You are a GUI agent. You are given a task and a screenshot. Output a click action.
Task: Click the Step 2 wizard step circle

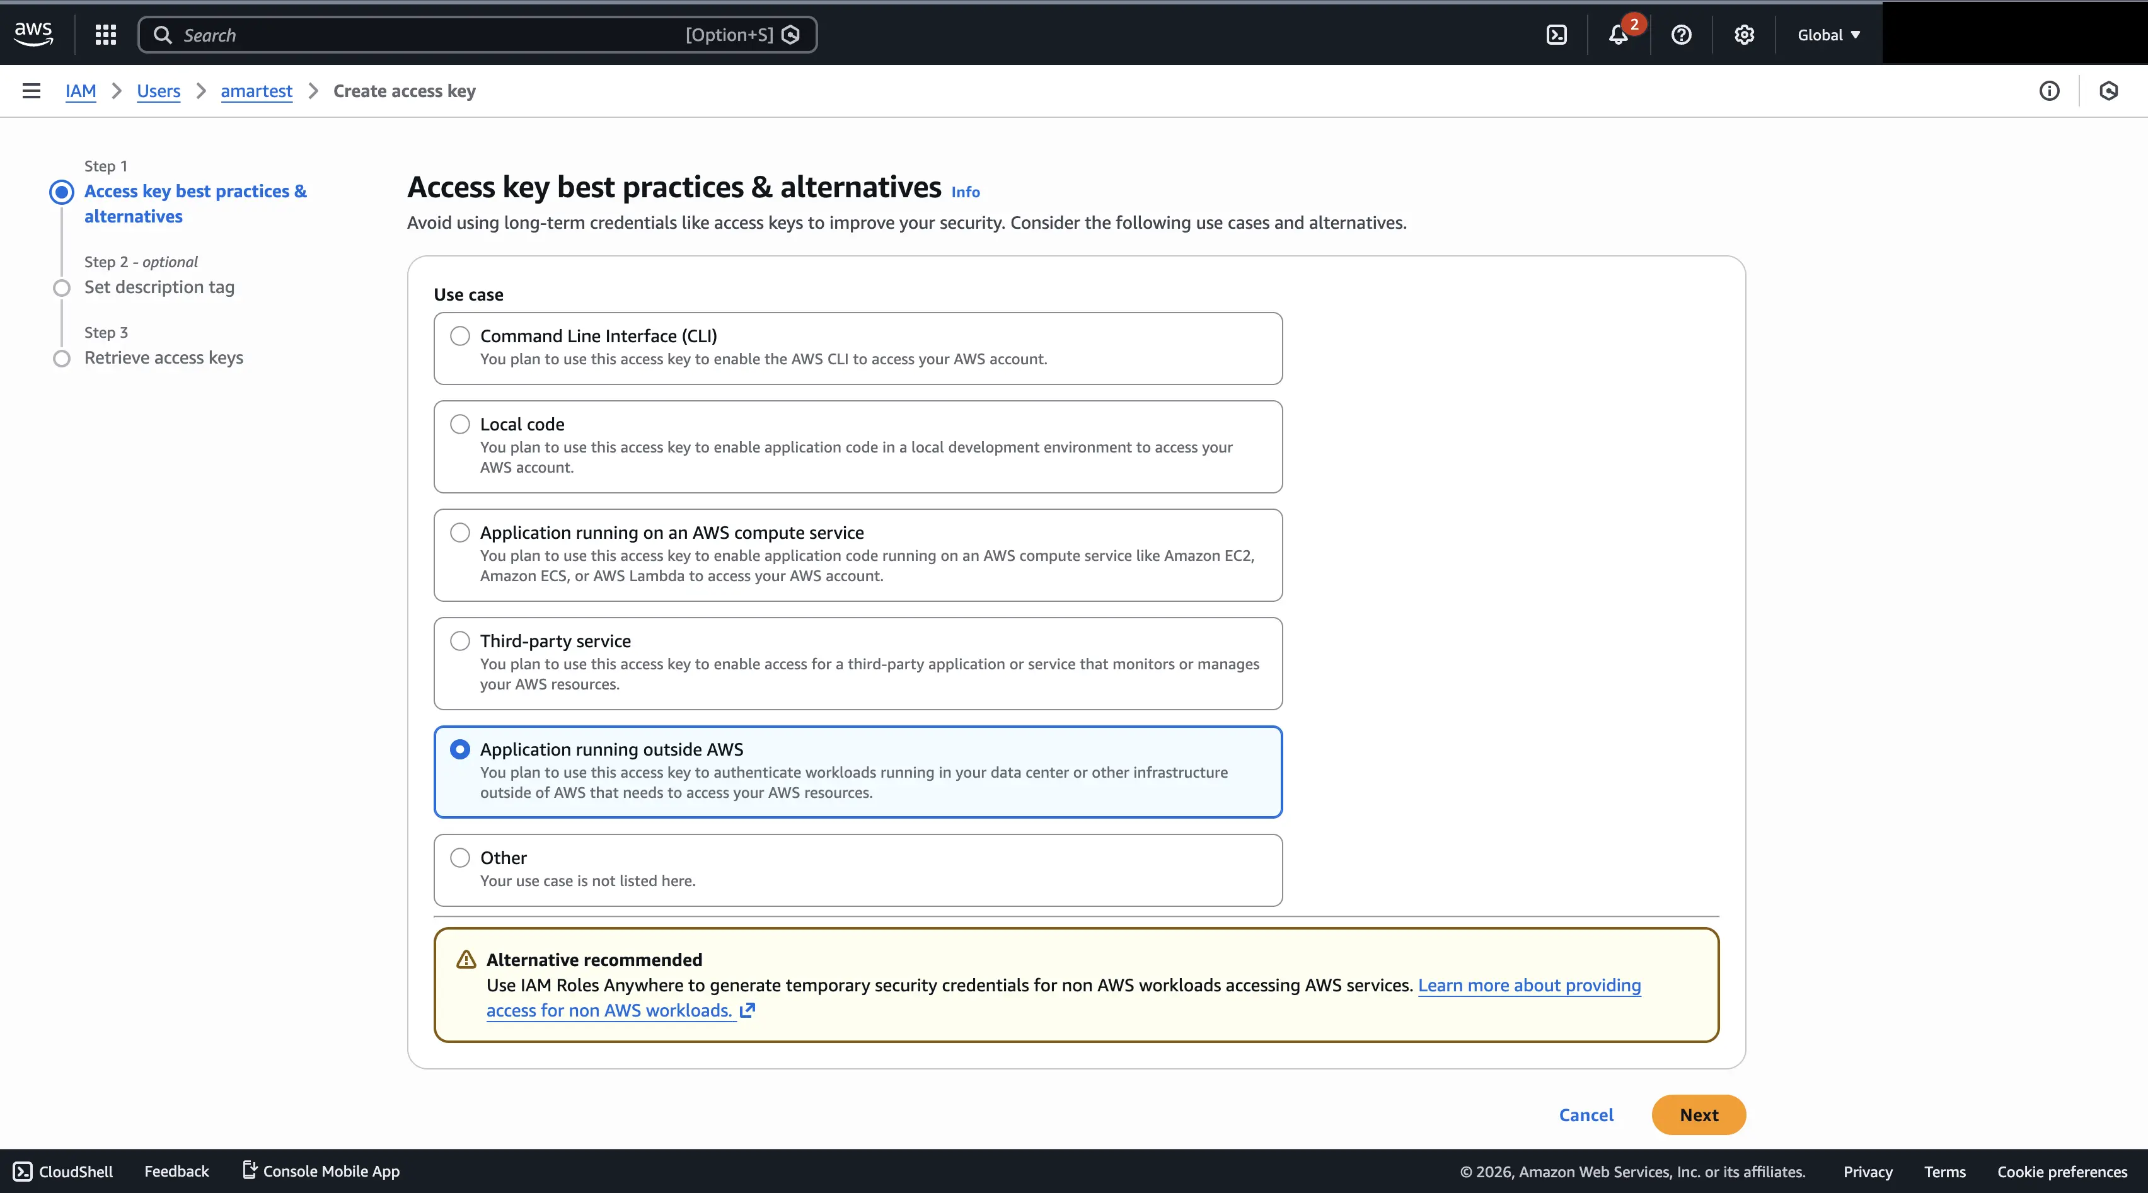pos(62,287)
